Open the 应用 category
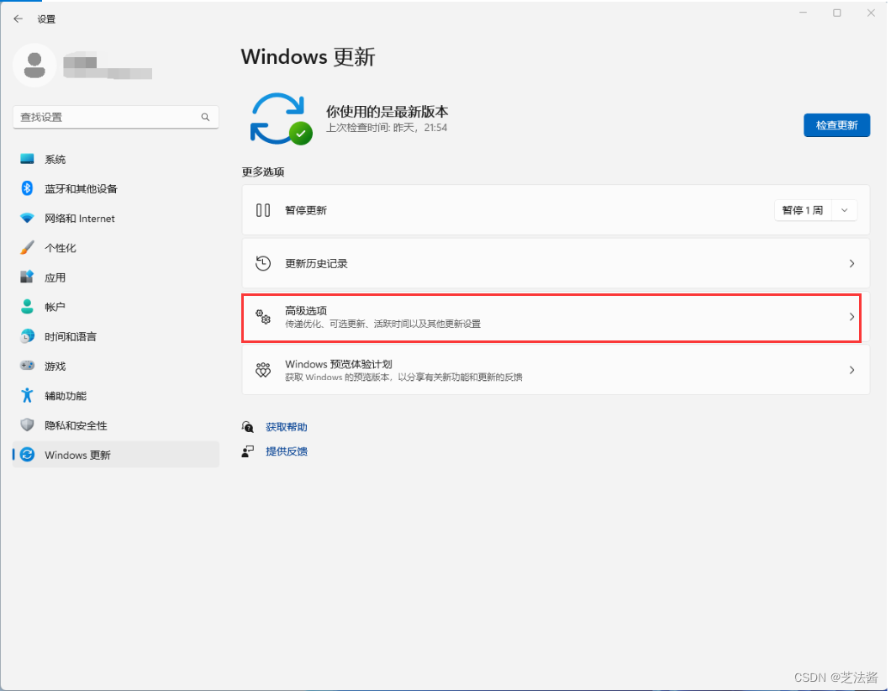891x691 pixels. pos(116,277)
